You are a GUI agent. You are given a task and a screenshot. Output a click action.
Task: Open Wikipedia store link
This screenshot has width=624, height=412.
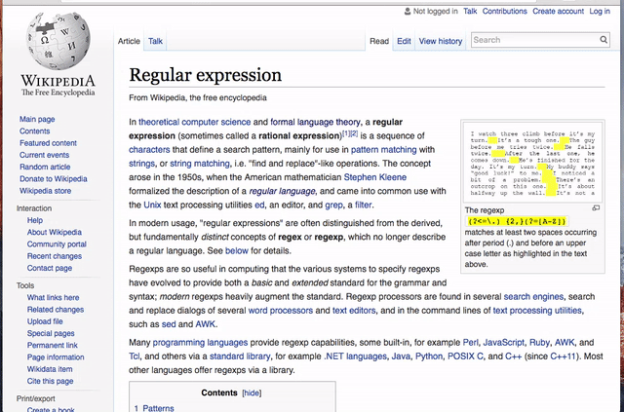(46, 191)
